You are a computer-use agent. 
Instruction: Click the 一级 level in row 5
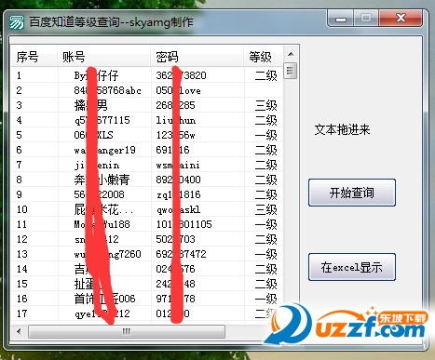(266, 135)
